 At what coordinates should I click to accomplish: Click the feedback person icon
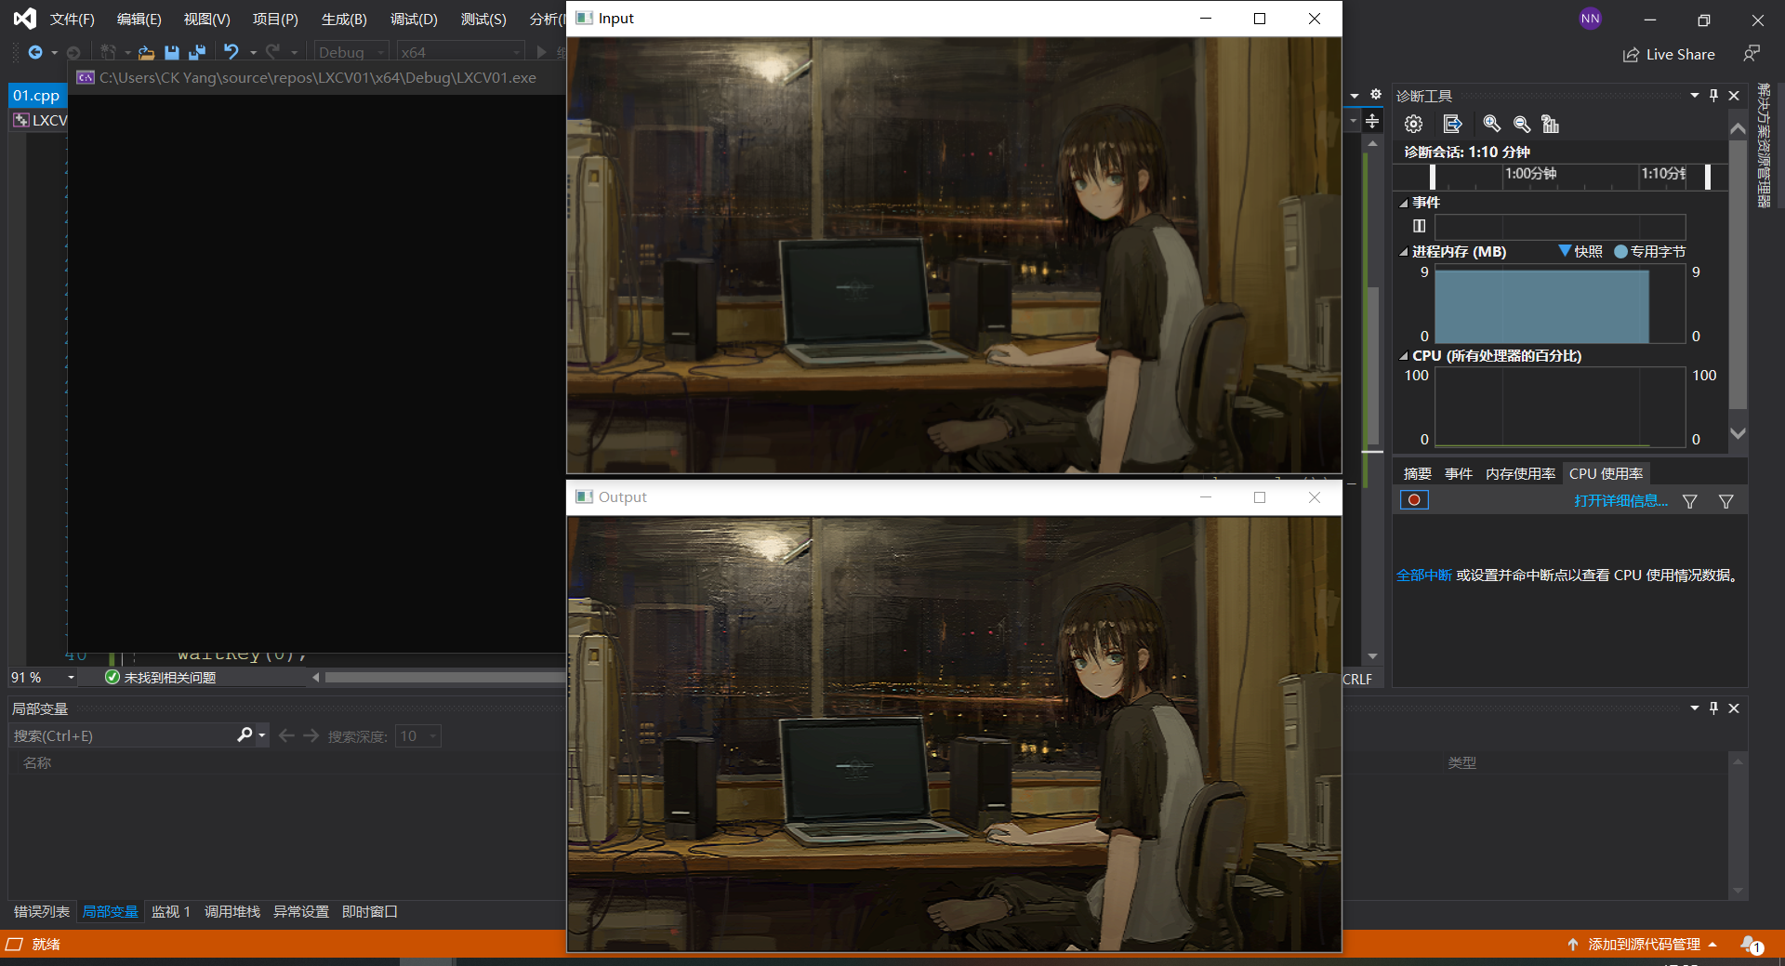1751,54
